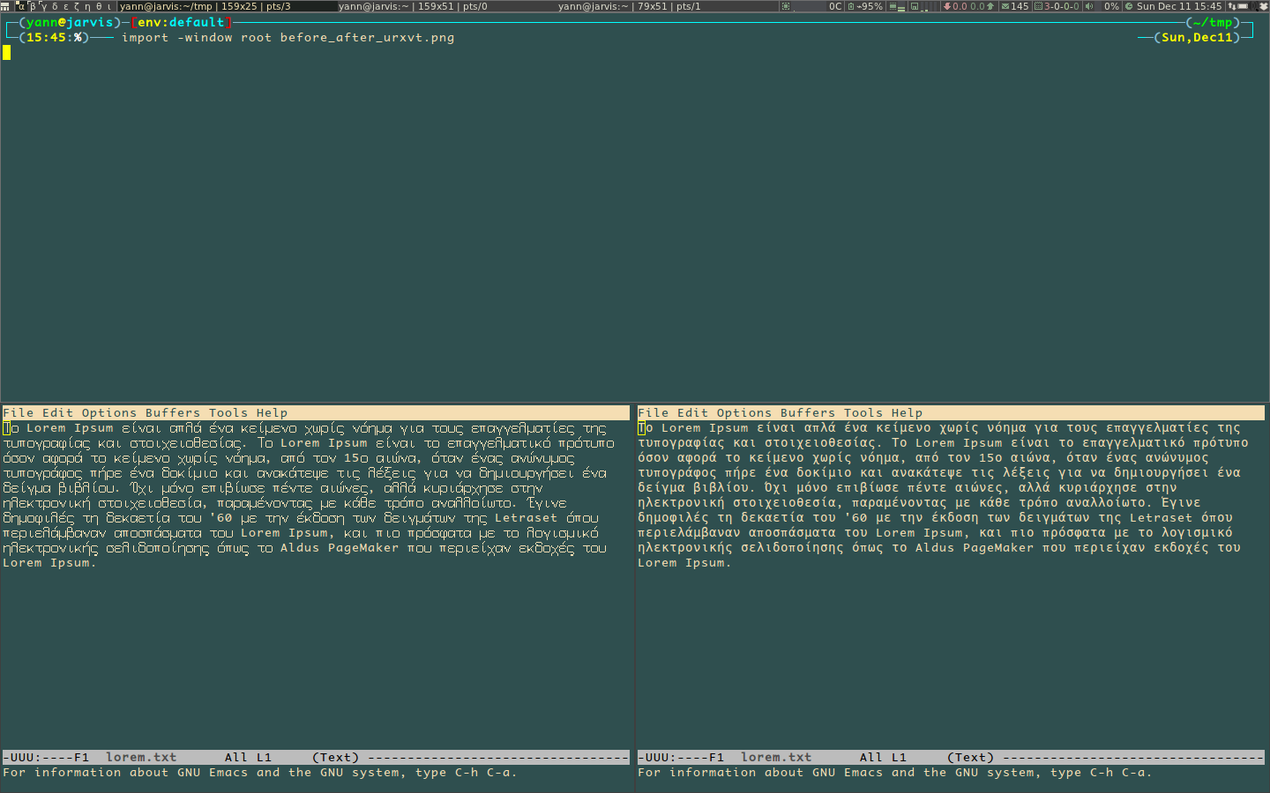Viewport: 1270px width, 793px height.
Task: Click the word Letraset in the right Emacs buffer
Action: [1161, 518]
